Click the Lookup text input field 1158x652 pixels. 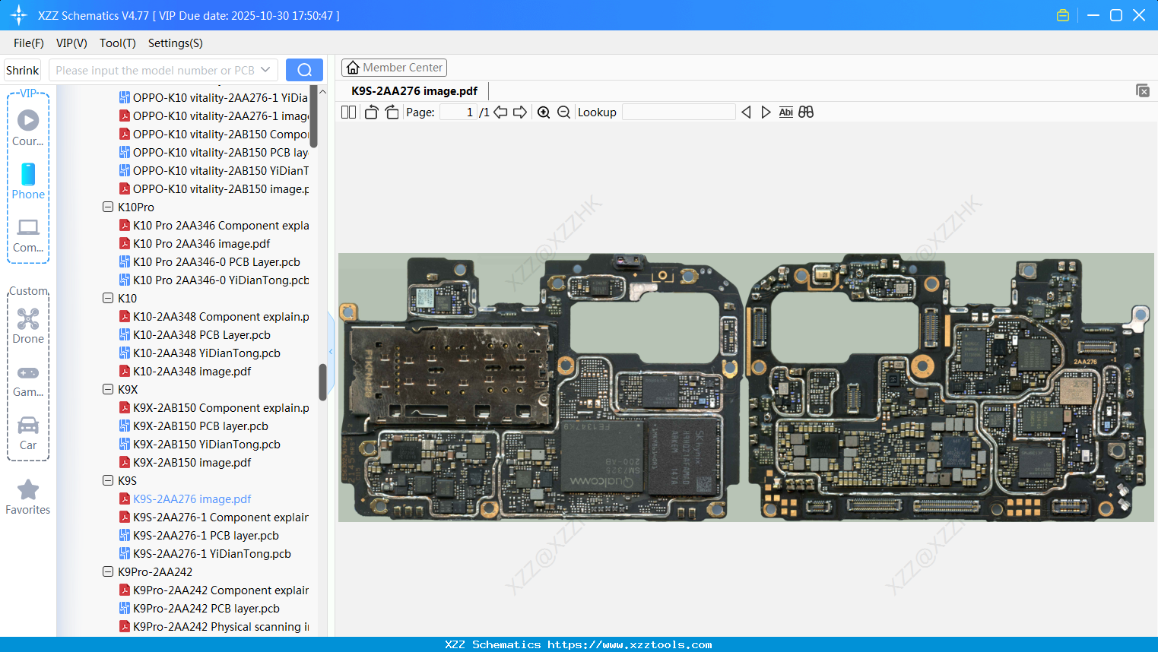coord(678,112)
